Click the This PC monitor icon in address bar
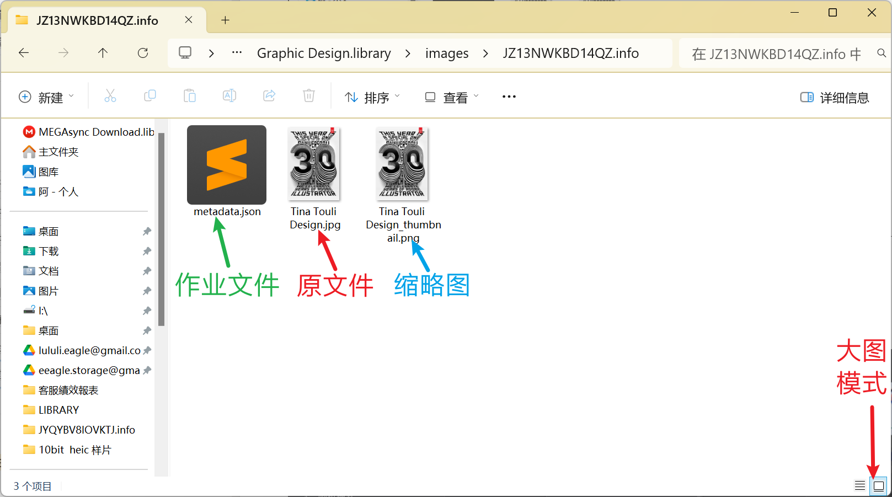The height and width of the screenshot is (497, 892). tap(185, 53)
